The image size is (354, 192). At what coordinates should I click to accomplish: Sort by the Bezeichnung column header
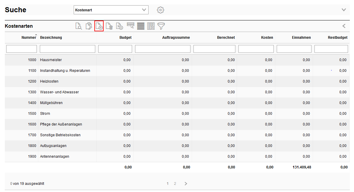tap(51, 38)
